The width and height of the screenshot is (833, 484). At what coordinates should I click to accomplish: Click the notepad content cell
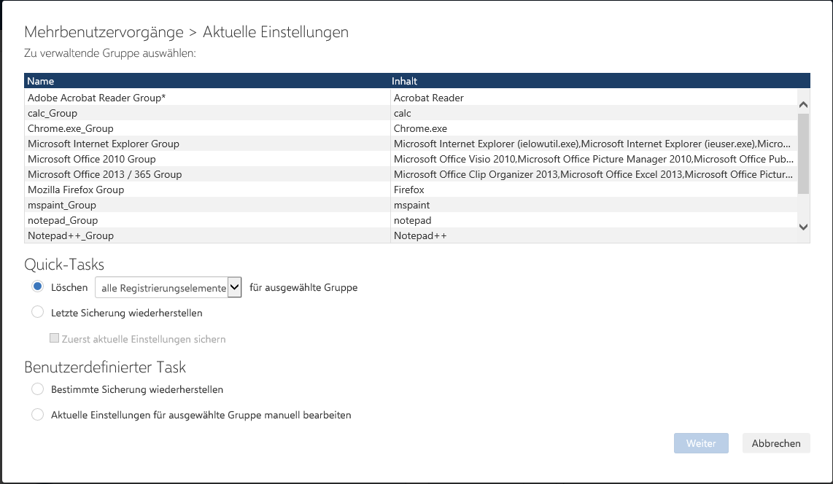(594, 221)
